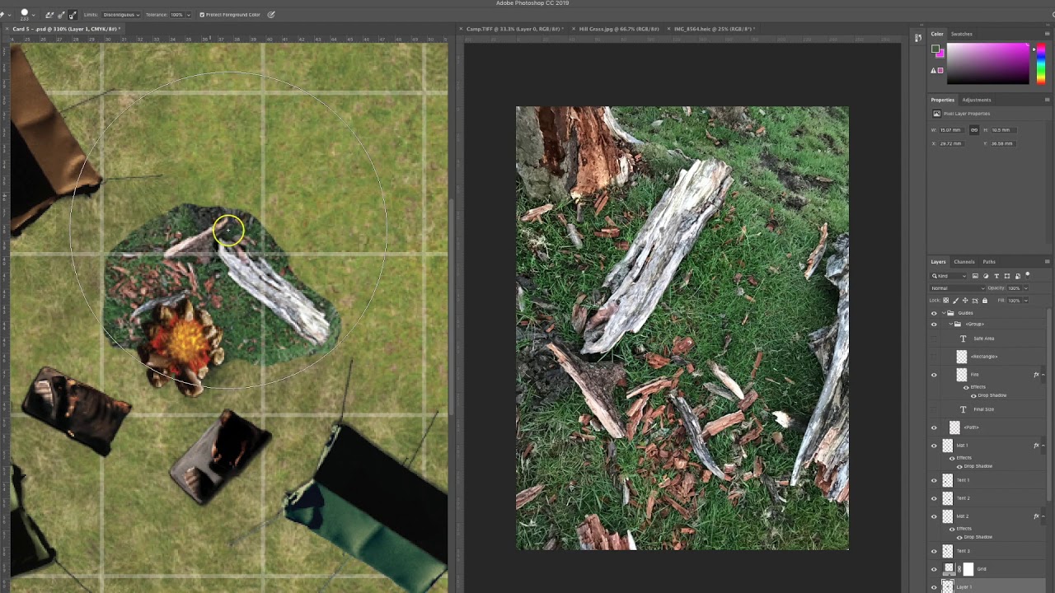Viewport: 1055px width, 593px height.
Task: Filter for type layers icon
Action: pyautogui.click(x=996, y=276)
